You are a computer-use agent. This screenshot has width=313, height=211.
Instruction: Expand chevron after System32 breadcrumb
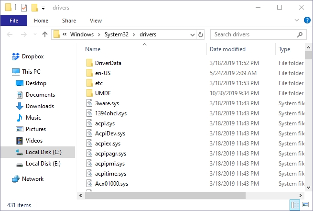pyautogui.click(x=134, y=34)
